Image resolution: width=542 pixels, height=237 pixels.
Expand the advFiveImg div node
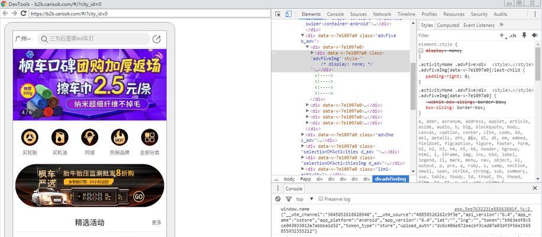(x=312, y=53)
